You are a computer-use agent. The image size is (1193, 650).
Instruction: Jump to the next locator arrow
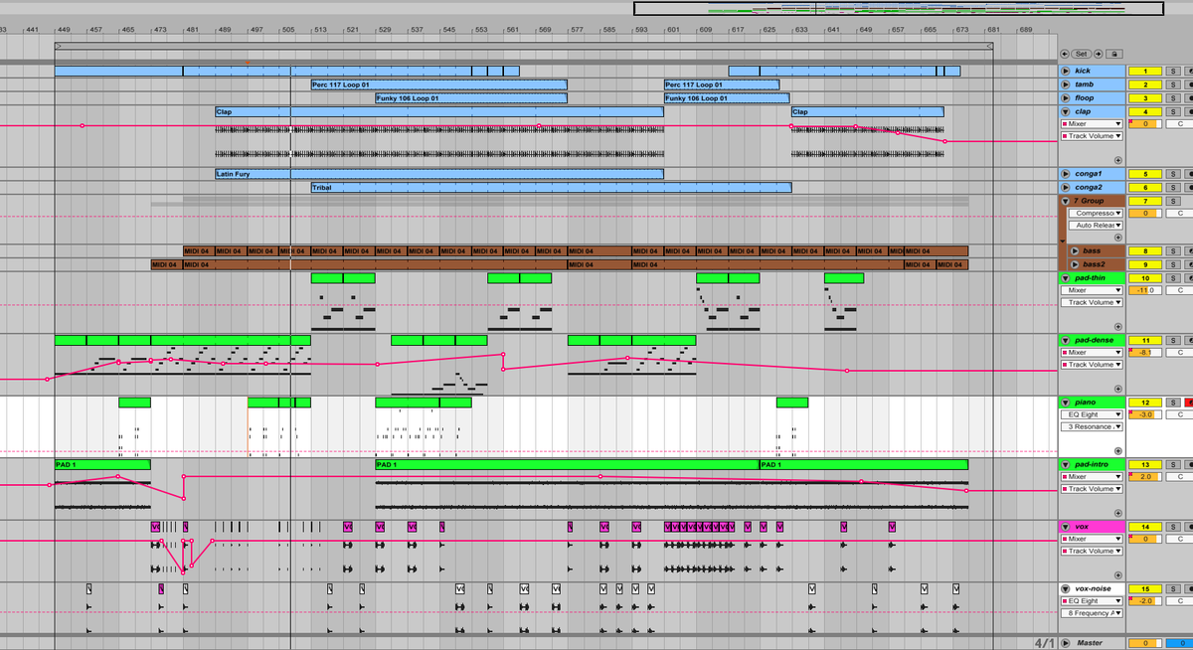pos(1099,54)
